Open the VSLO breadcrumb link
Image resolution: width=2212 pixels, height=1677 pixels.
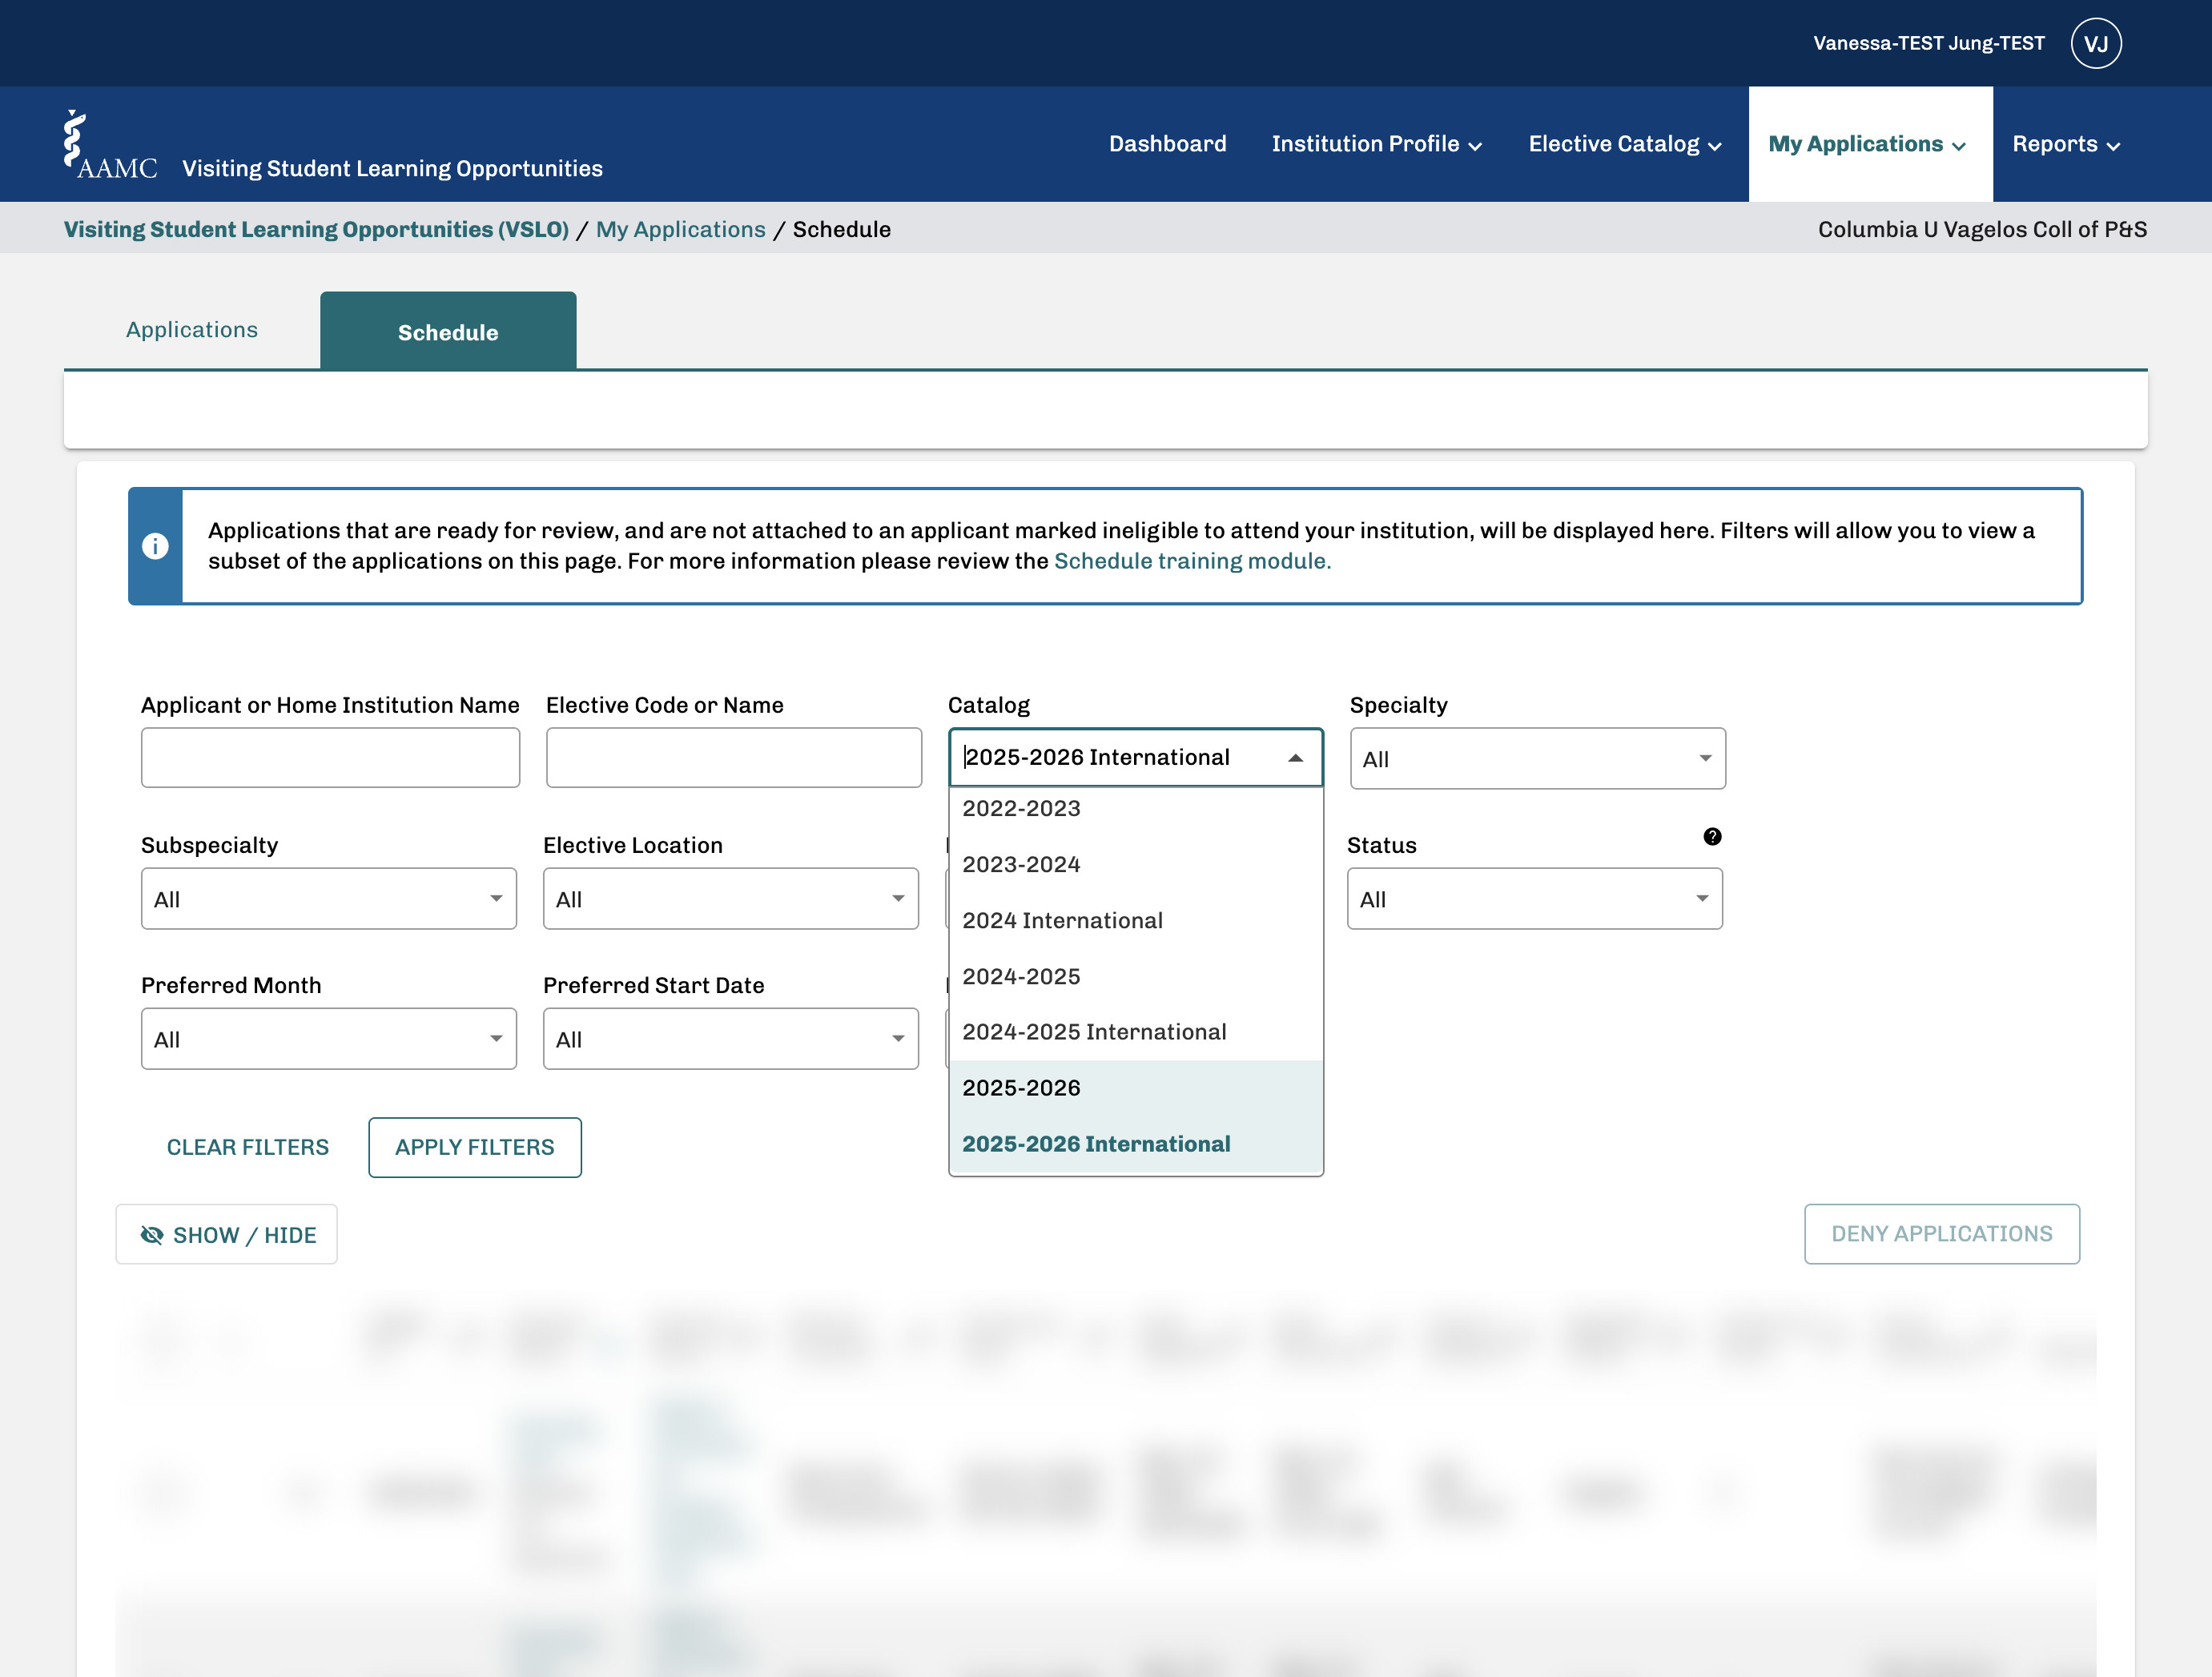[x=316, y=230]
